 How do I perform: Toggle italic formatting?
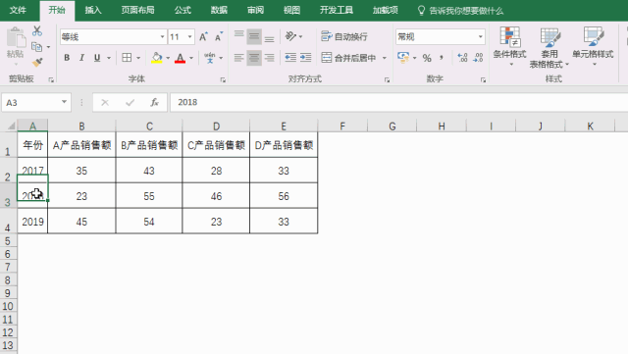[x=81, y=58]
